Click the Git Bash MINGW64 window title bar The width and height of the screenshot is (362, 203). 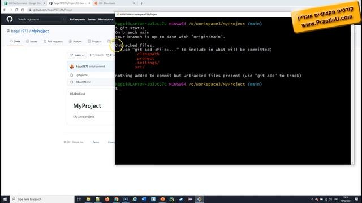click(203, 14)
